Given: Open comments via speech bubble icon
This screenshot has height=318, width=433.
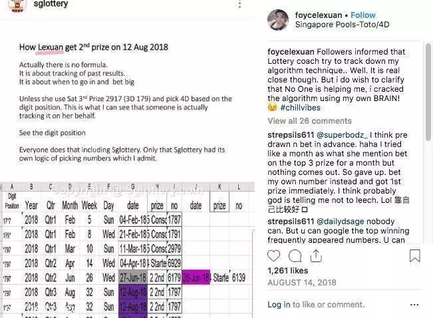Looking at the screenshot, I should (x=295, y=256).
